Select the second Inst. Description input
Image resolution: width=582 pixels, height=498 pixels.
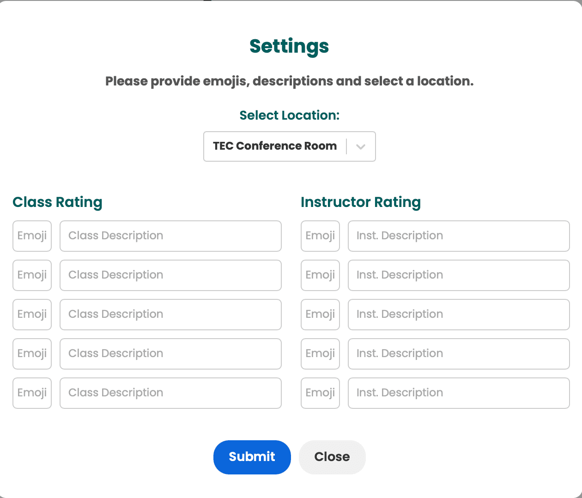click(x=459, y=275)
